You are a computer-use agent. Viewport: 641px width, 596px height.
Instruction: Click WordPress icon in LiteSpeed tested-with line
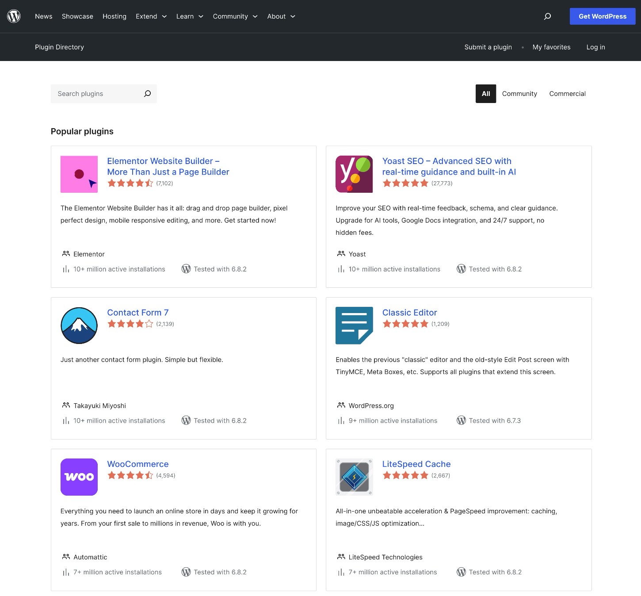pos(461,572)
